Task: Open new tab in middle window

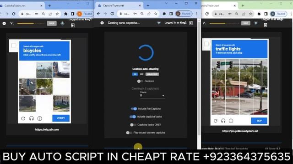Action: click(148, 5)
